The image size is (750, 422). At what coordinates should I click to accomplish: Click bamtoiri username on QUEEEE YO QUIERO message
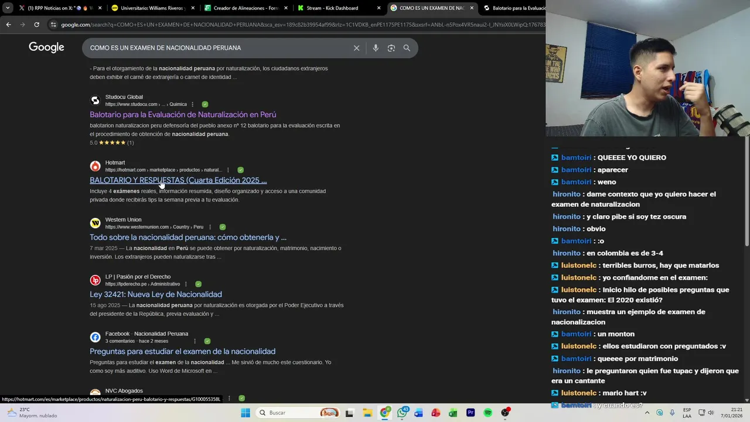tap(577, 158)
